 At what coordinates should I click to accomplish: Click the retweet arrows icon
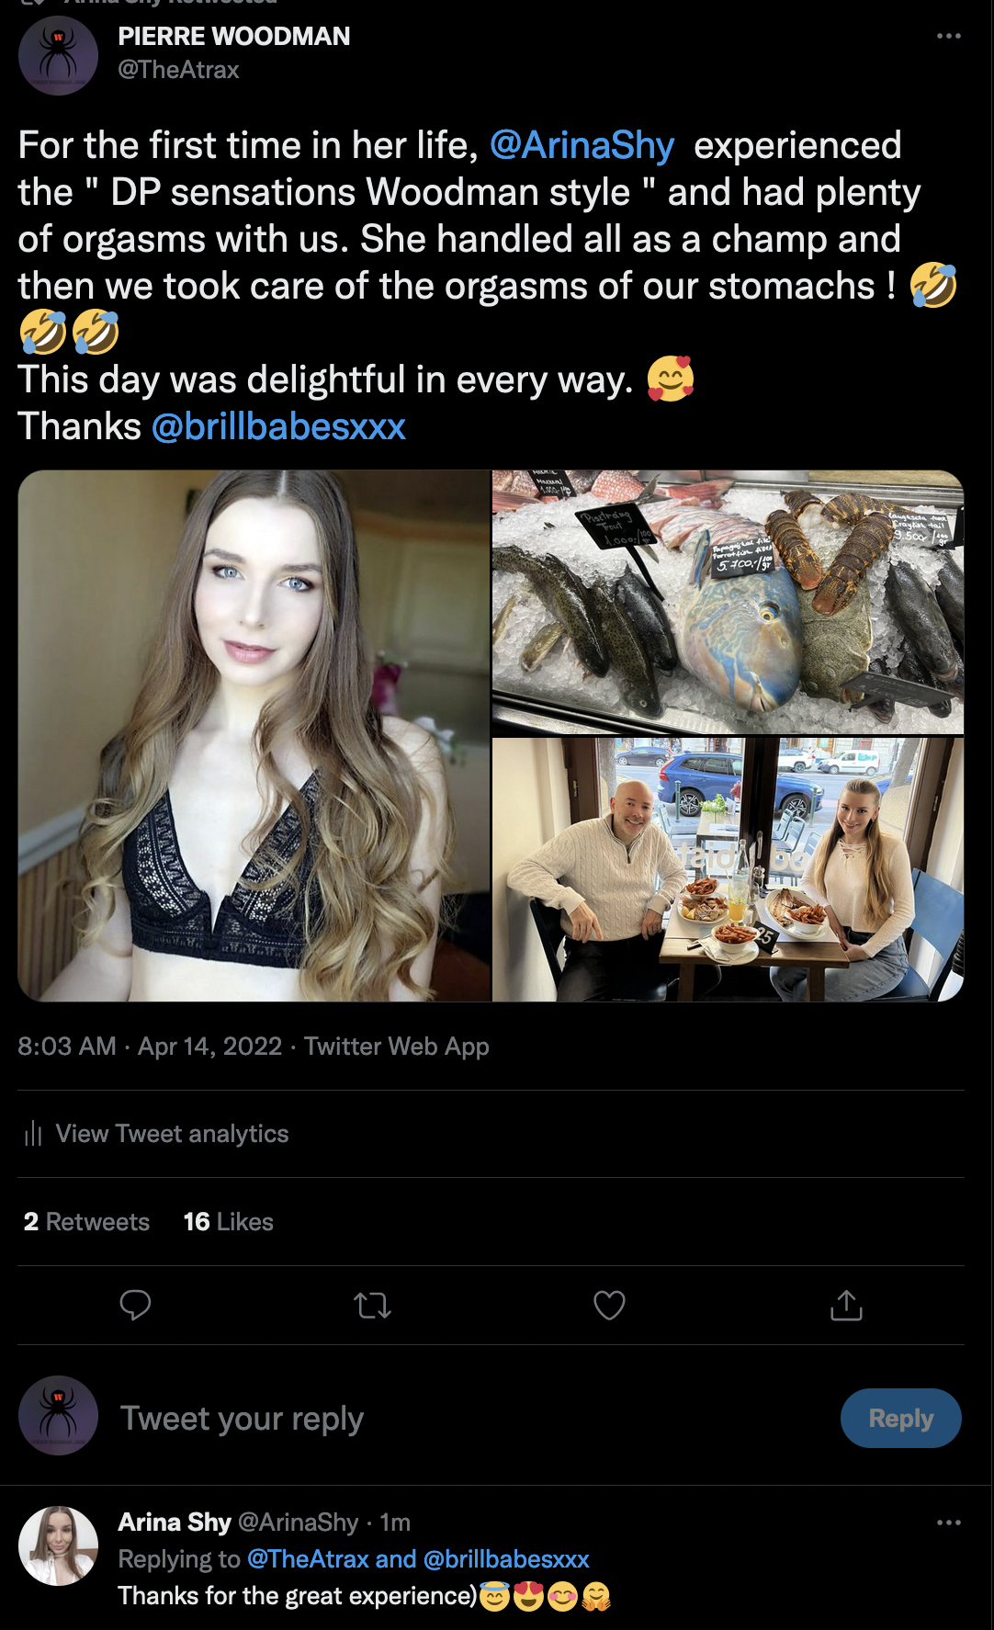pyautogui.click(x=372, y=1305)
